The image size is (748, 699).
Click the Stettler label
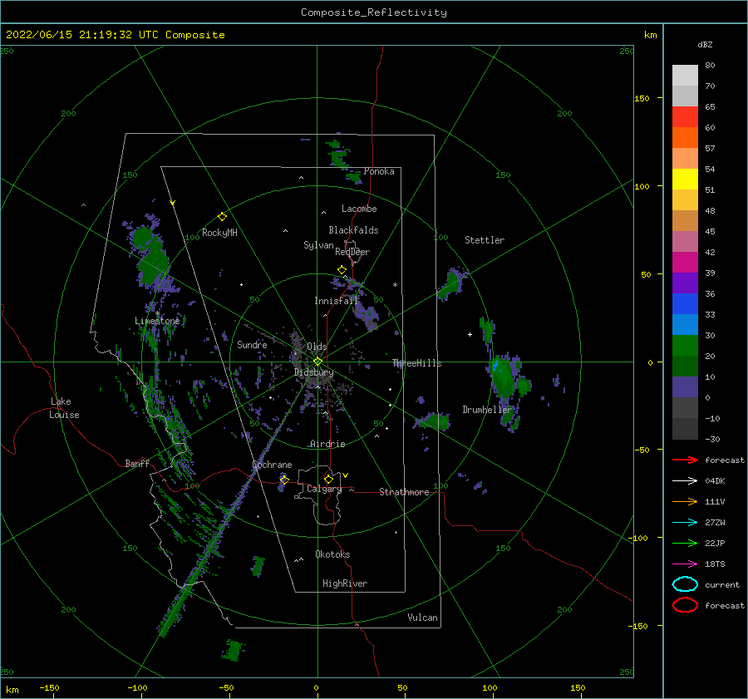[485, 240]
